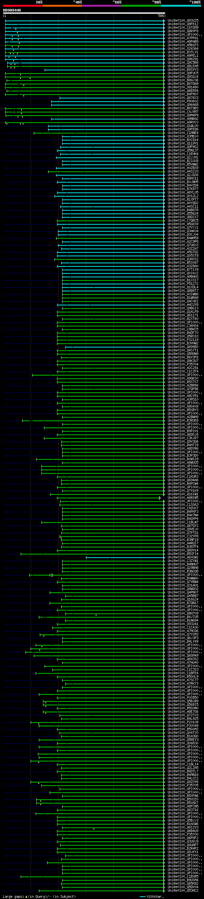Click the UniRef100_P51272 entry
This screenshot has height=899, width=204.
(183, 284)
